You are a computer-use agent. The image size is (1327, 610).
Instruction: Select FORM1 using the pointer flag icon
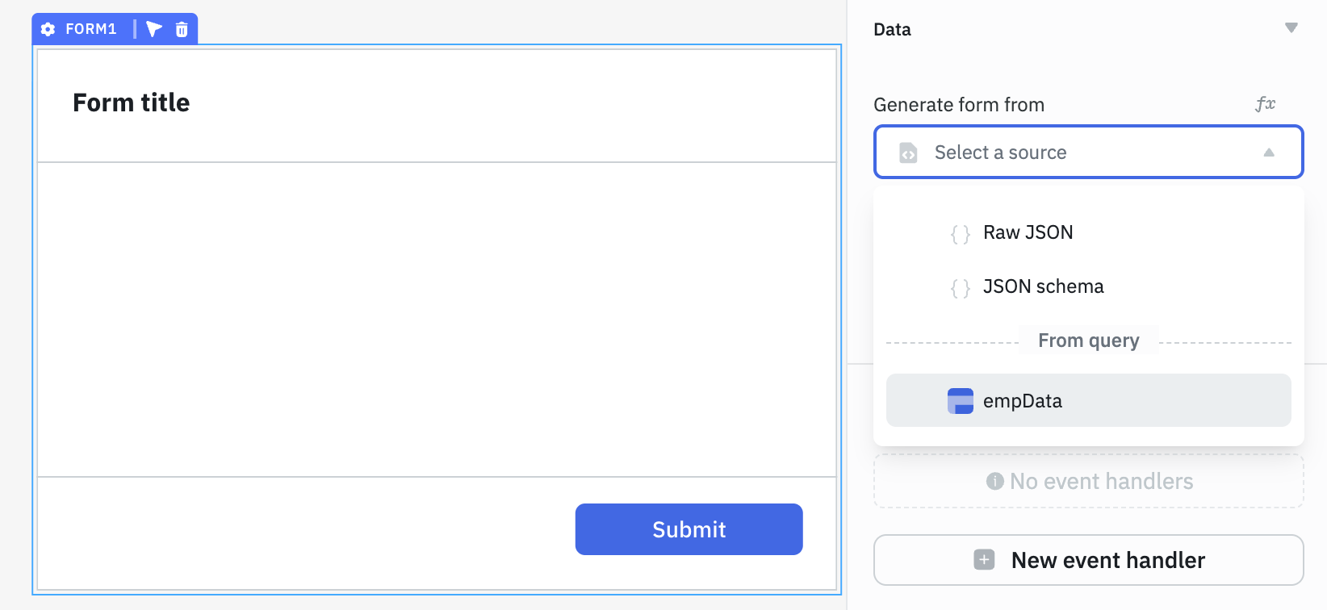click(154, 29)
